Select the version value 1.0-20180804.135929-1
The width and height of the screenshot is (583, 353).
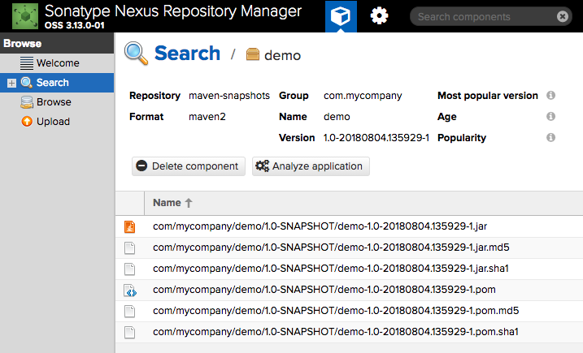pos(376,138)
